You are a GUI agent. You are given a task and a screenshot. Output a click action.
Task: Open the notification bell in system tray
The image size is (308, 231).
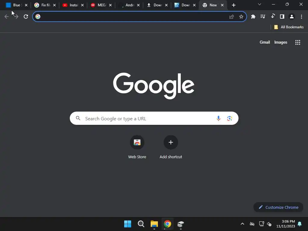pyautogui.click(x=300, y=224)
